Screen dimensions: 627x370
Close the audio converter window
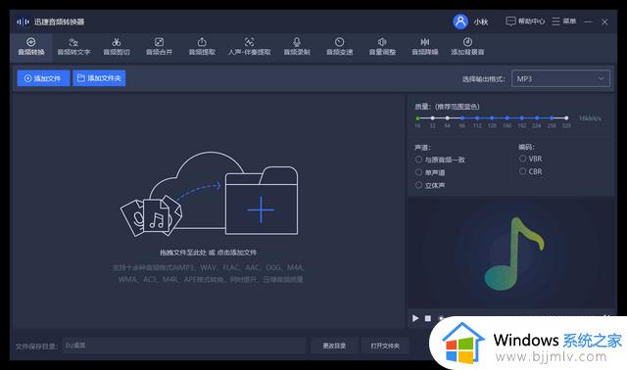pos(604,22)
